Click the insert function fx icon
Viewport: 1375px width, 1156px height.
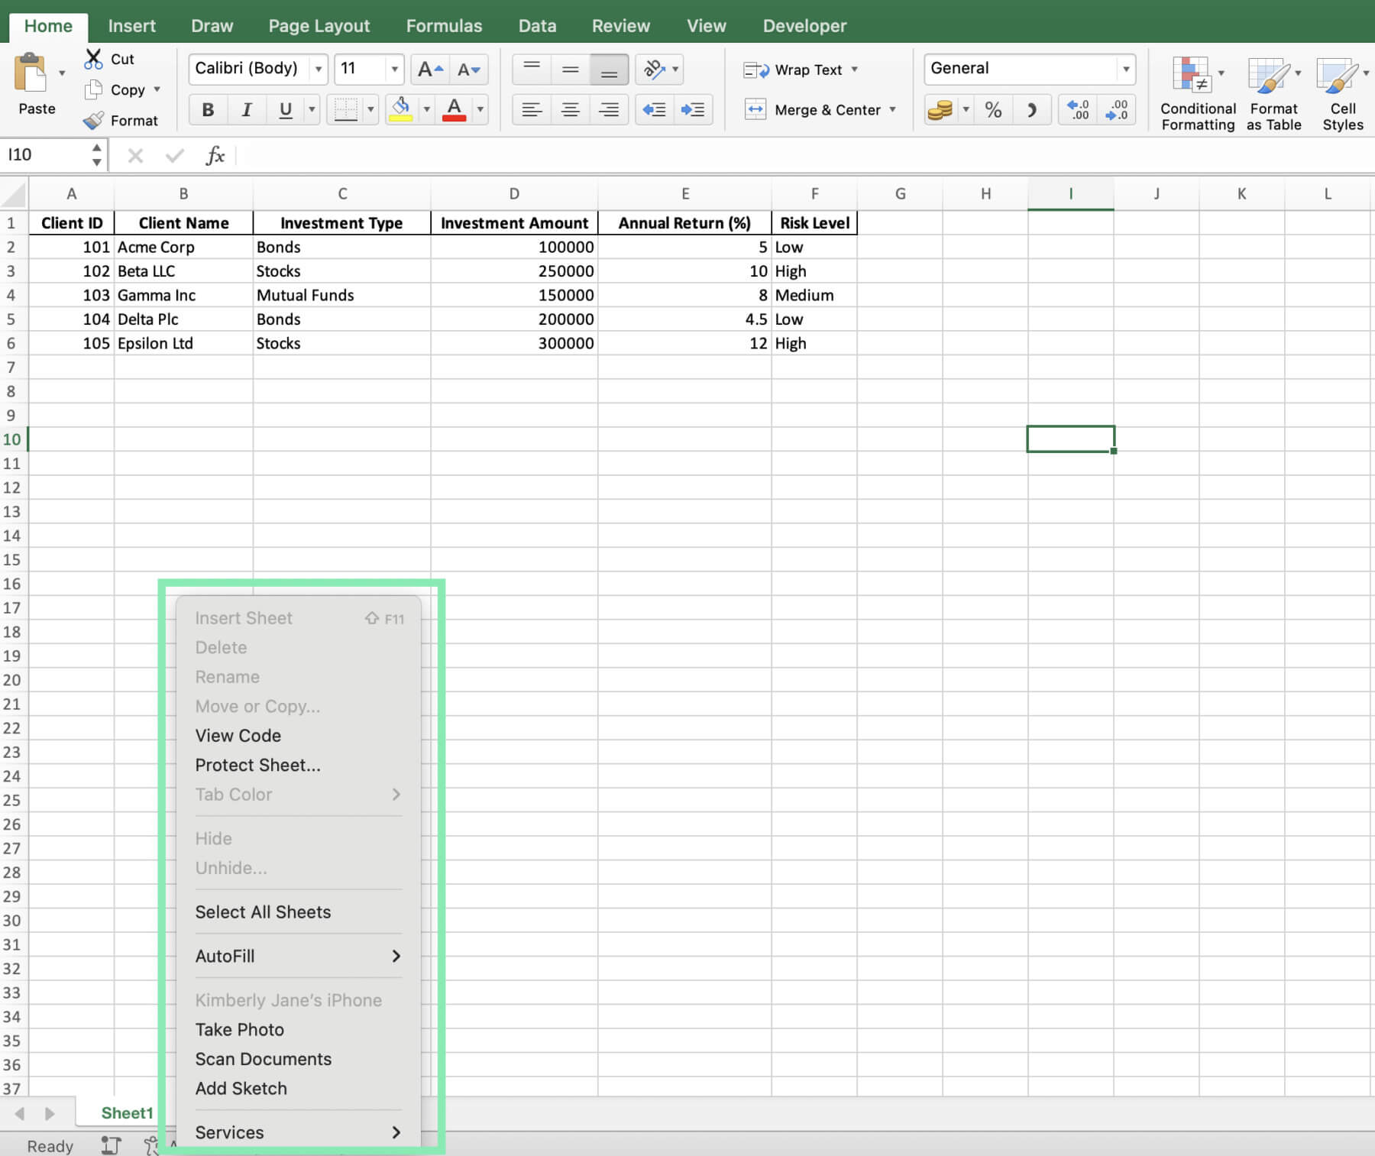[215, 155]
